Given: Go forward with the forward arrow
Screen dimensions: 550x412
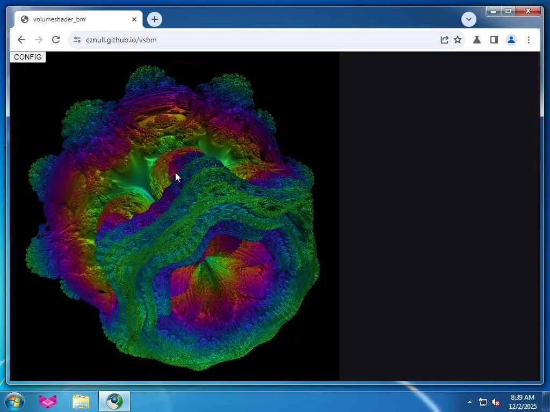Looking at the screenshot, I should (39, 40).
